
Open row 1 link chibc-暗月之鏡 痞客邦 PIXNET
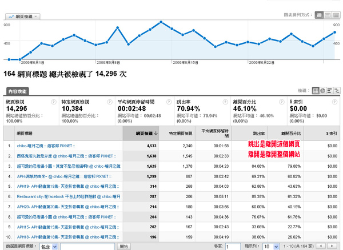point(46,146)
